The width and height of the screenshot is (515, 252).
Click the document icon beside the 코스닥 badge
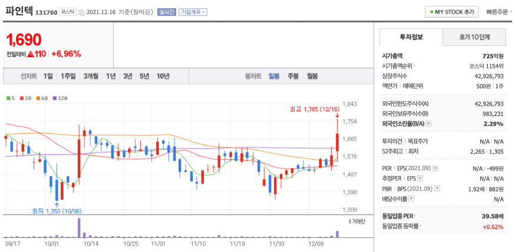81,12
